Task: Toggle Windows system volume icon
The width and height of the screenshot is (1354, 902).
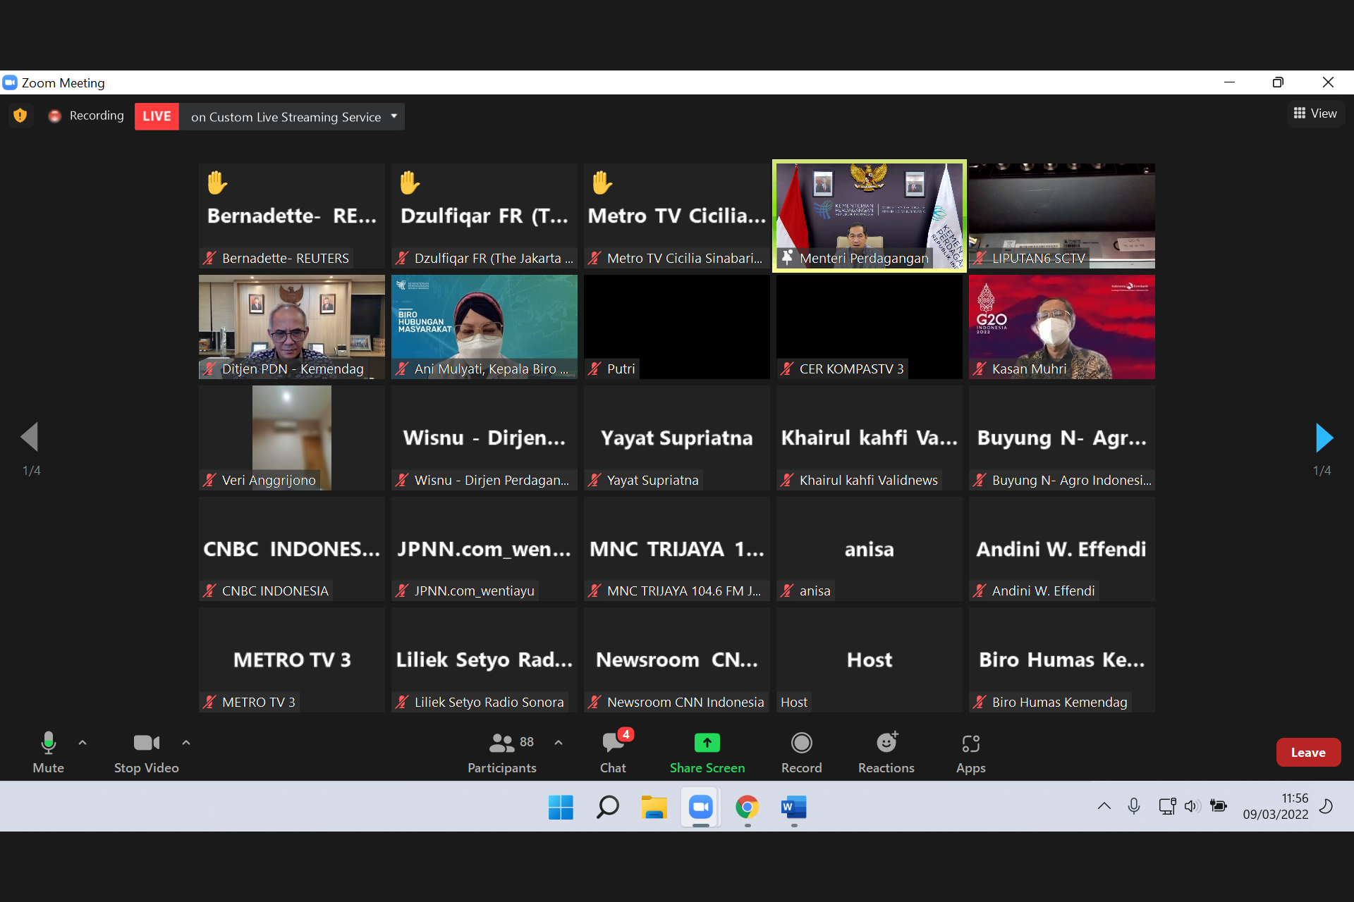Action: 1191,806
